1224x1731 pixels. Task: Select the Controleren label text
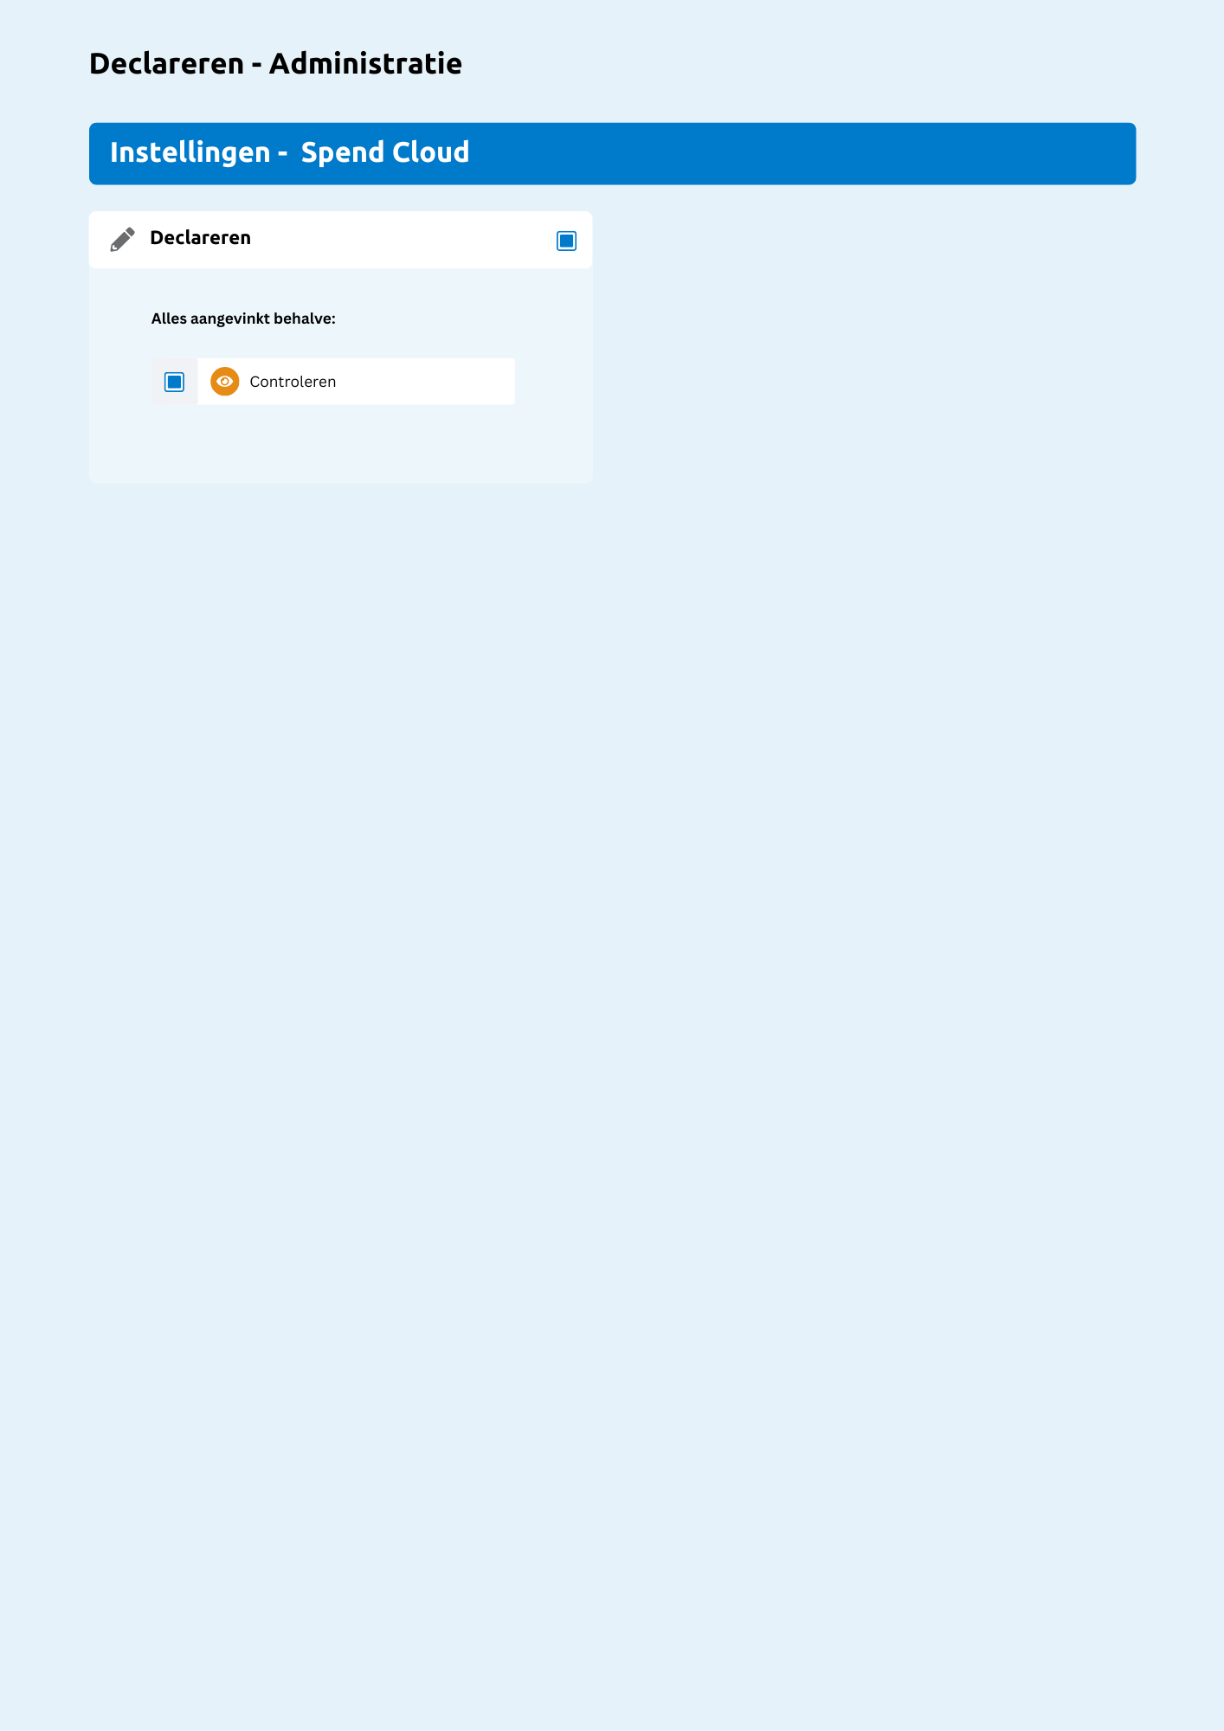[x=293, y=382]
